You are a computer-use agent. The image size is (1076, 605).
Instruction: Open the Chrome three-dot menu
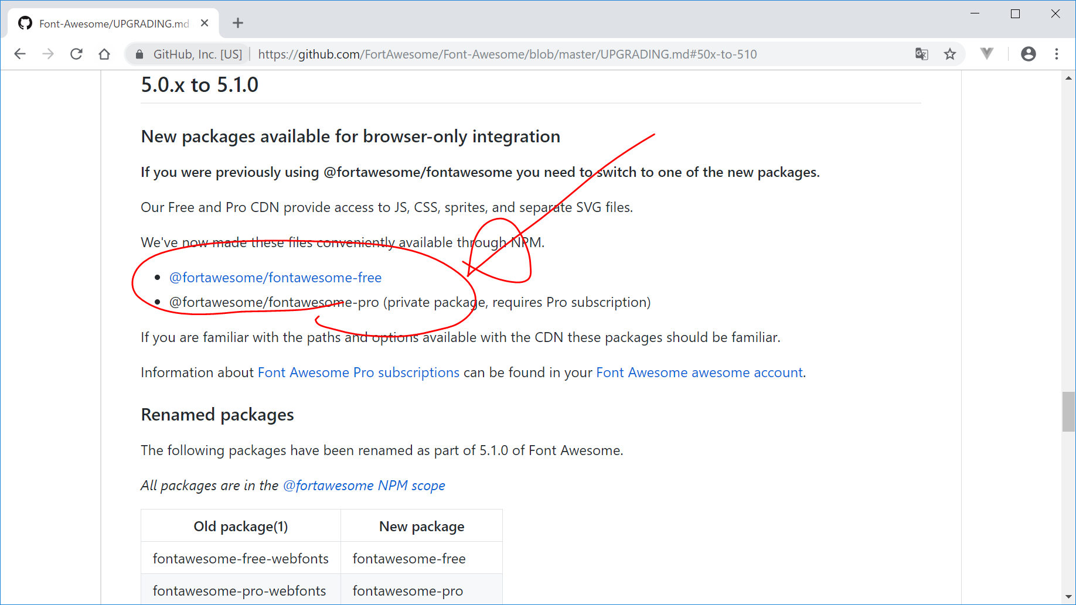[x=1057, y=54]
